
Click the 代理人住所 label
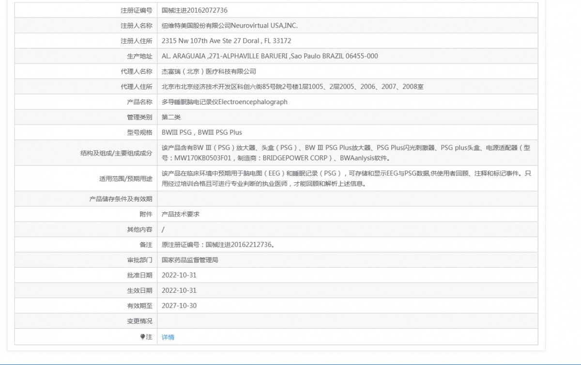pos(137,87)
